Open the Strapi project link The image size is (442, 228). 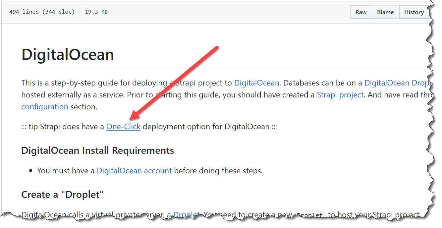click(x=340, y=95)
